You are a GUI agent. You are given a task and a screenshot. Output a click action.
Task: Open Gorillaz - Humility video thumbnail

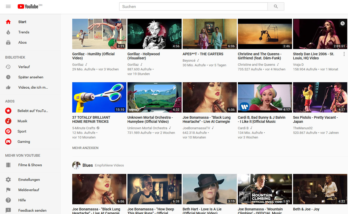(99, 34)
